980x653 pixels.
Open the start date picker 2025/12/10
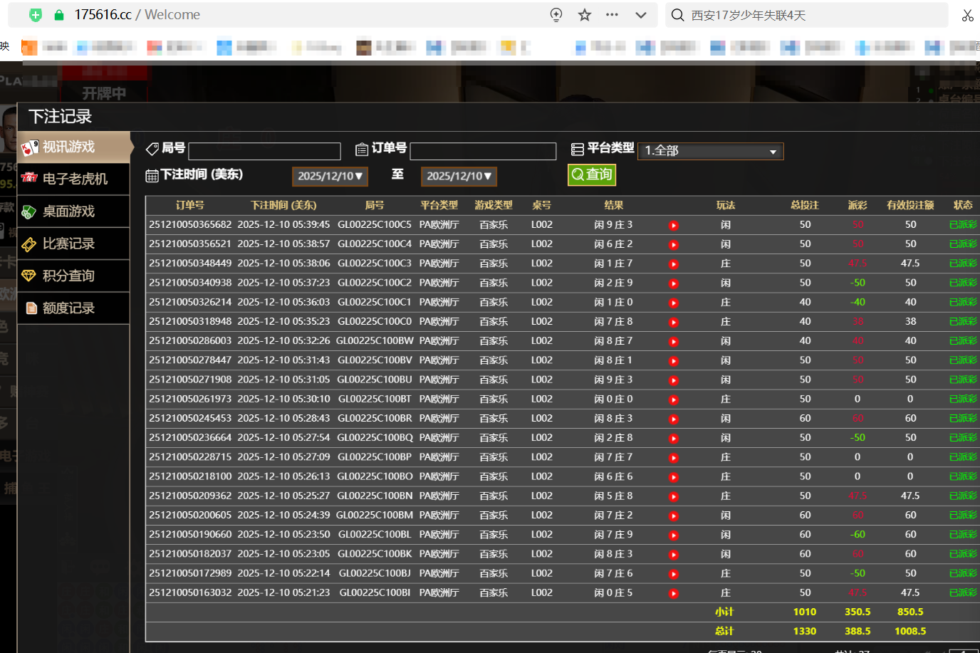click(x=330, y=176)
